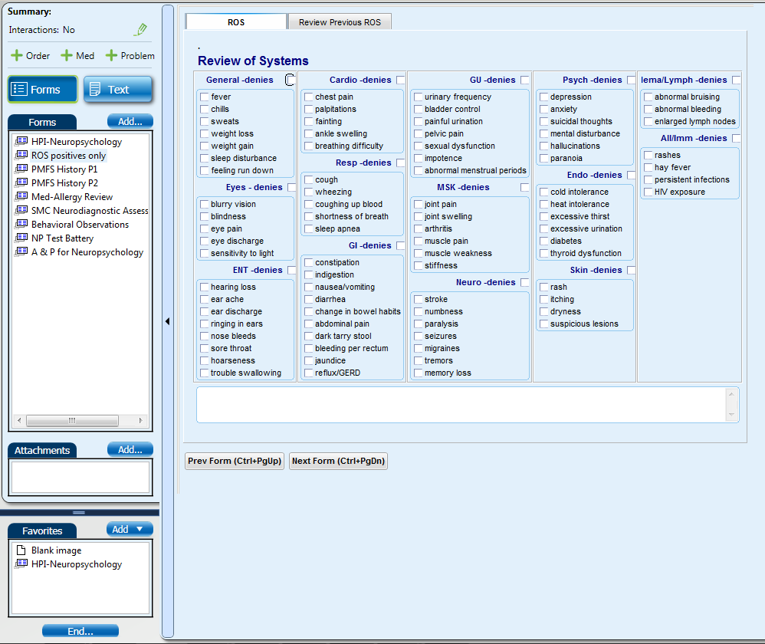Check the blurry vision checkbox
The width and height of the screenshot is (765, 644).
click(x=205, y=205)
